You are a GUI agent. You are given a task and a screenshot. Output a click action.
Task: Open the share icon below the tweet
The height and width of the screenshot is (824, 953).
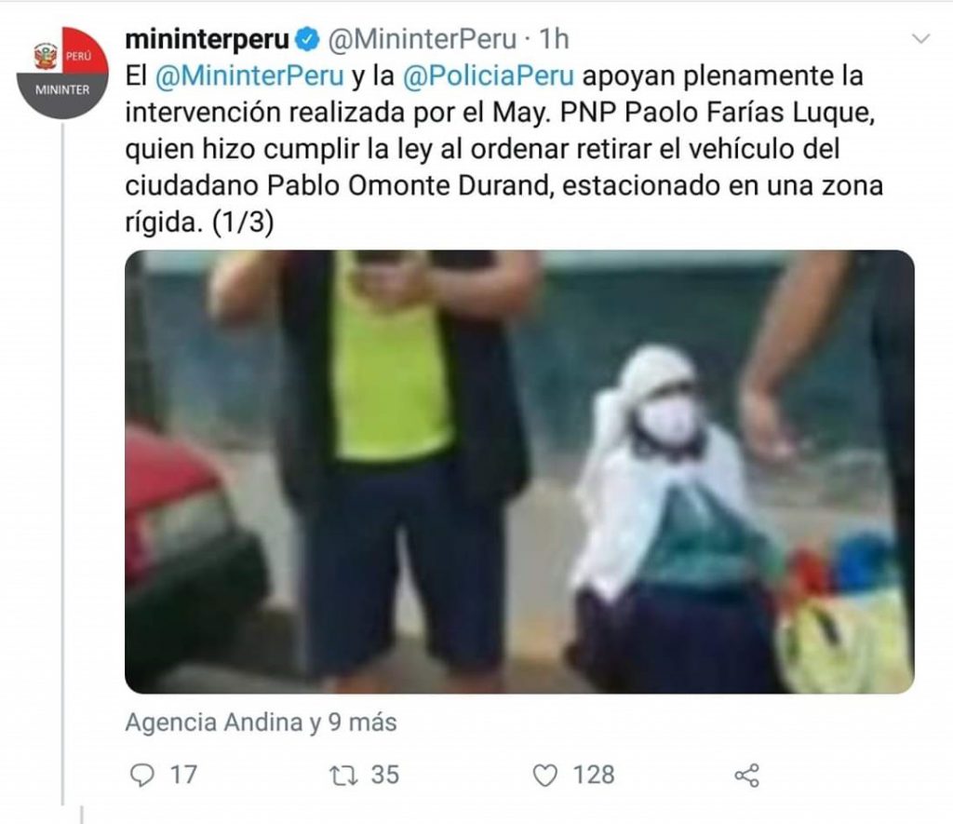[x=747, y=776]
